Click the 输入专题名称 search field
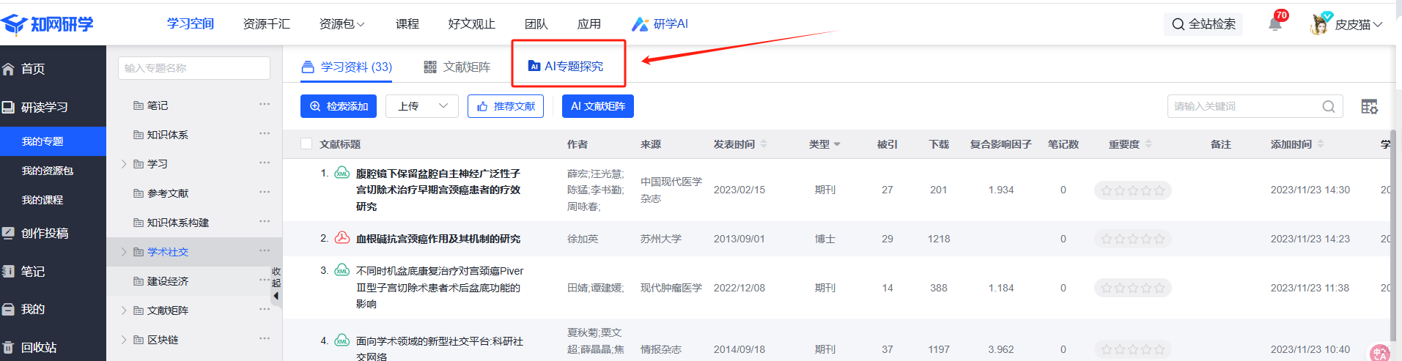The width and height of the screenshot is (1402, 361). click(193, 68)
